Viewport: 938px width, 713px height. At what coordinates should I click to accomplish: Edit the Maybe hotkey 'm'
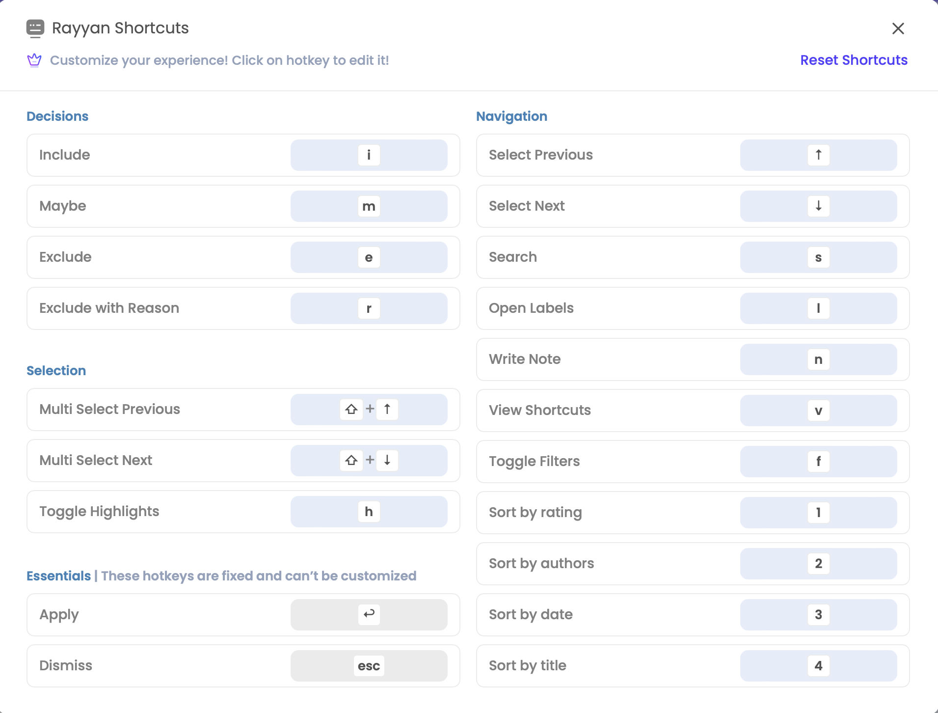(x=369, y=206)
